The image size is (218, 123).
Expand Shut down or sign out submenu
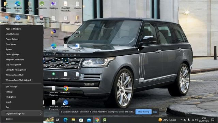[x=22, y=114]
